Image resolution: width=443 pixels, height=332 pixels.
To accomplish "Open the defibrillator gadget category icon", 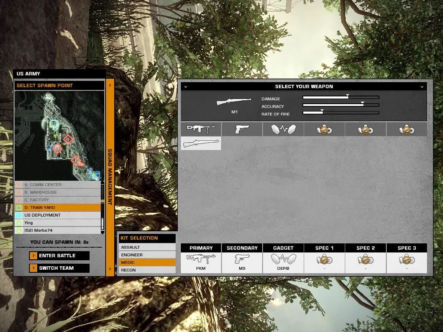I will point(283,129).
